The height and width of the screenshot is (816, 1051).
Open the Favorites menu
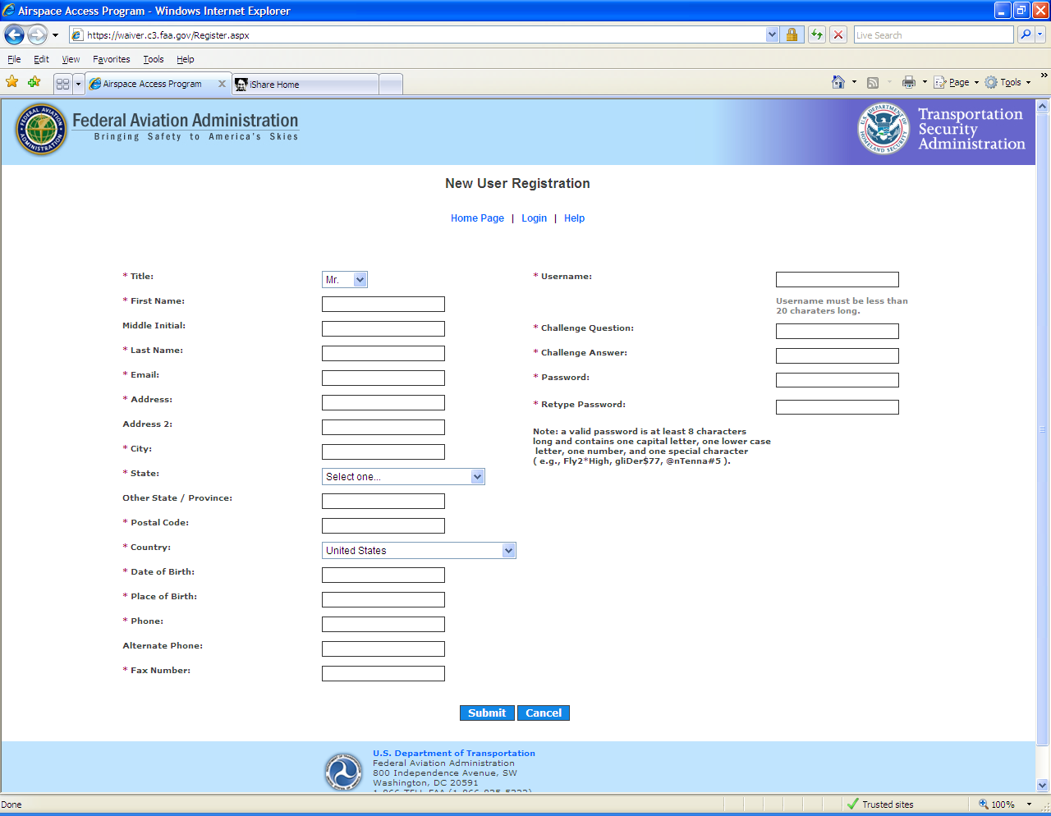[x=112, y=59]
